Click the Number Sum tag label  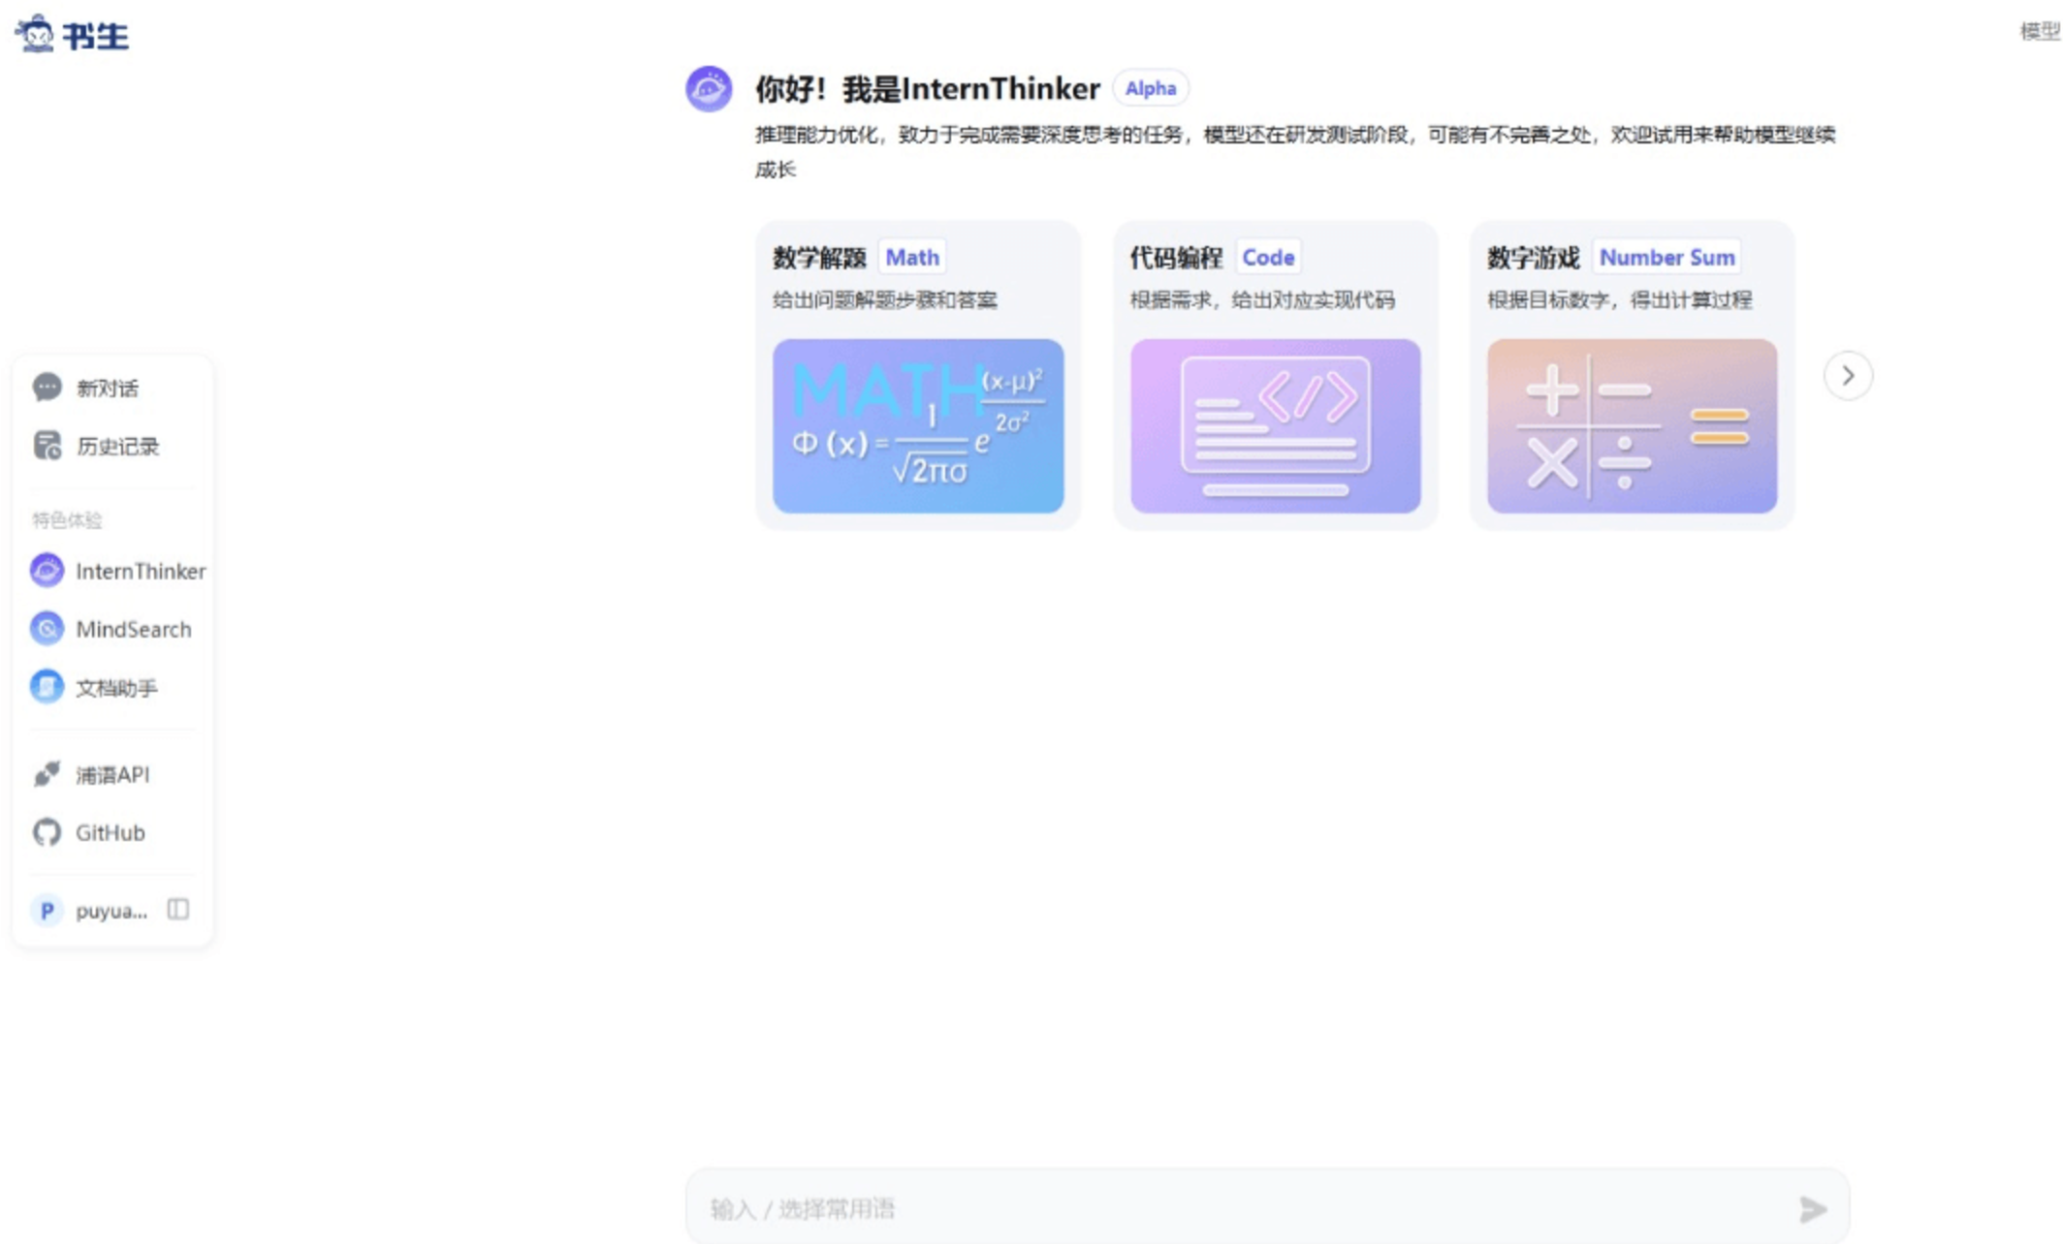pos(1666,258)
